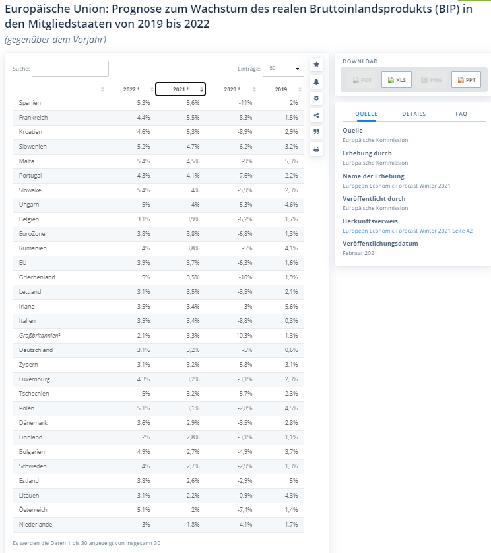491x553 pixels.
Task: Click the PDF download button
Action: point(362,80)
